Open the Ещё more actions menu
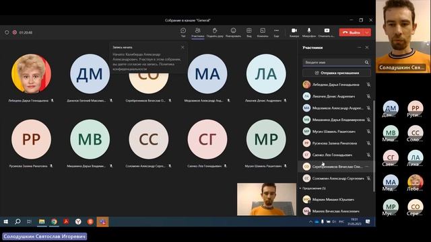This screenshot has height=242, width=431. pyautogui.click(x=276, y=32)
